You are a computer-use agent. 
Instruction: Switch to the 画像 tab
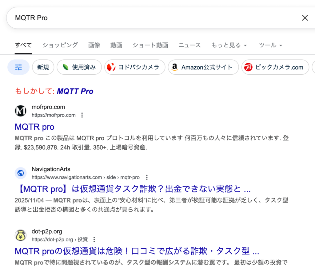[94, 45]
